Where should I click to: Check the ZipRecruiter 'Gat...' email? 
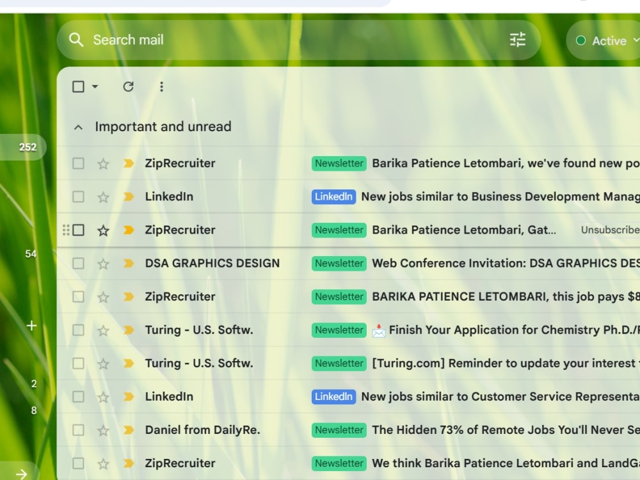point(78,230)
